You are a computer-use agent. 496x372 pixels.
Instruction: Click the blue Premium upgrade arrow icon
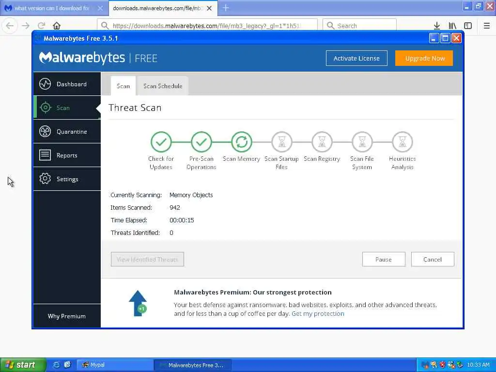click(138, 303)
